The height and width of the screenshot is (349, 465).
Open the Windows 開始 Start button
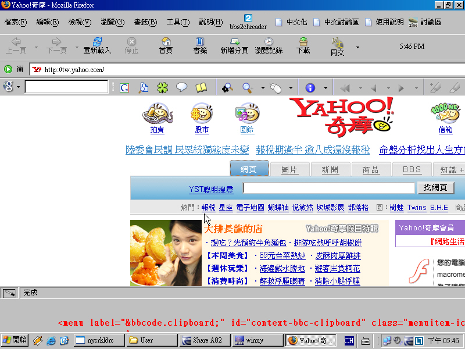[15, 340]
